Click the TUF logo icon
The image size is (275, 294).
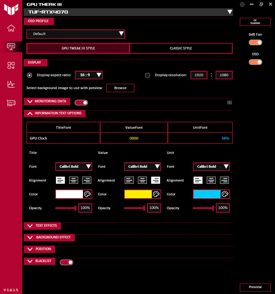(x=11, y=9)
